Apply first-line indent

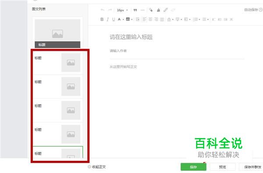tap(138, 19)
